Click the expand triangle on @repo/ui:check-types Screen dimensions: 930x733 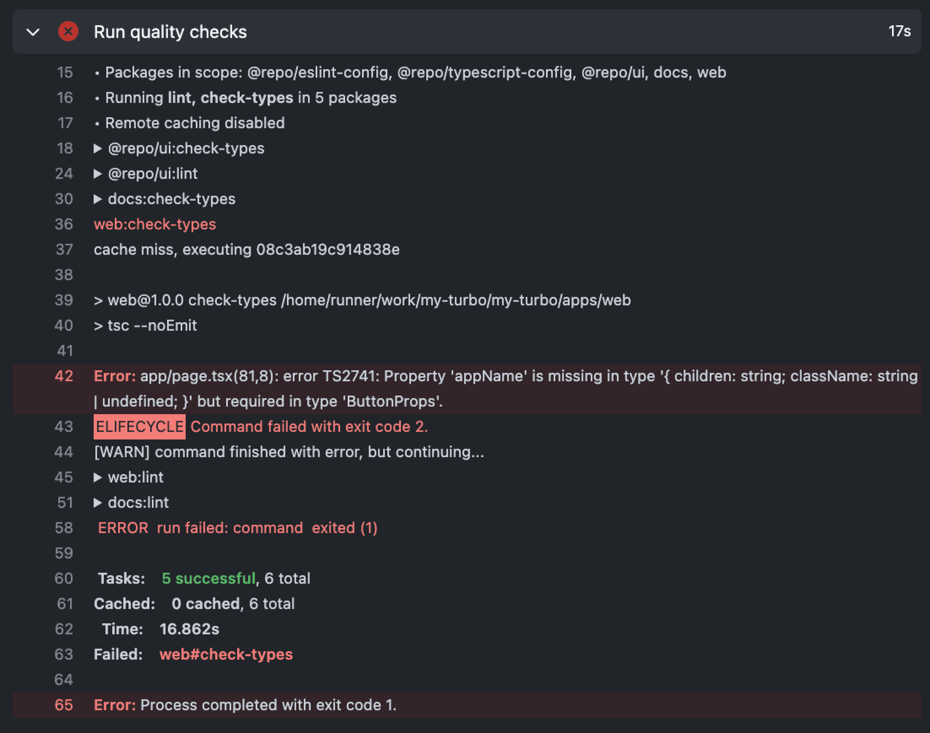[98, 148]
